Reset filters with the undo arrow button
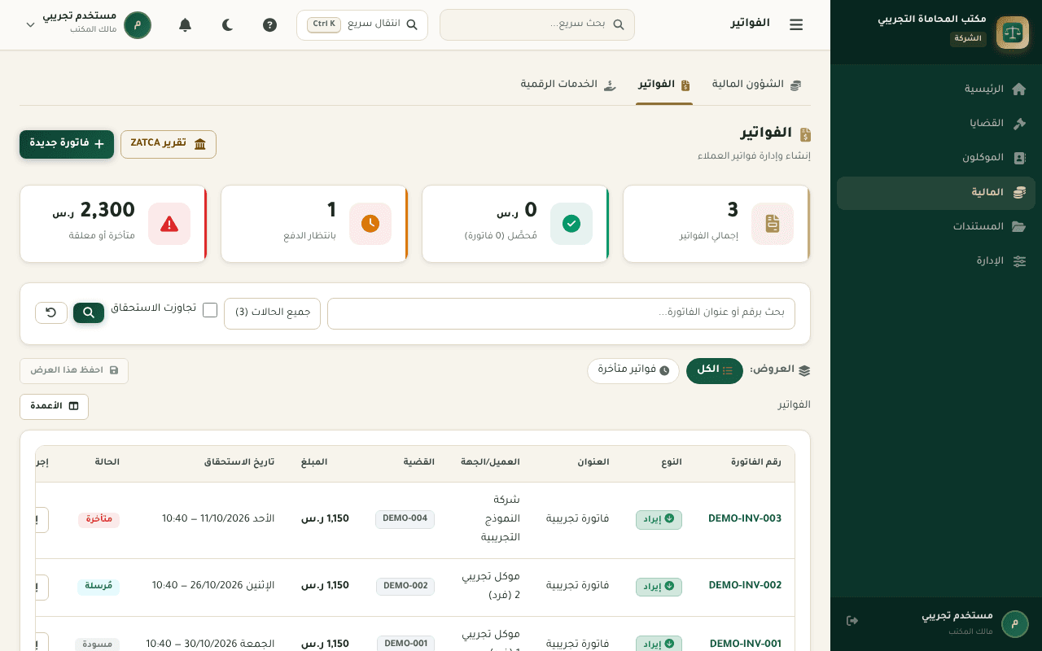The width and height of the screenshot is (1042, 651). tap(51, 312)
